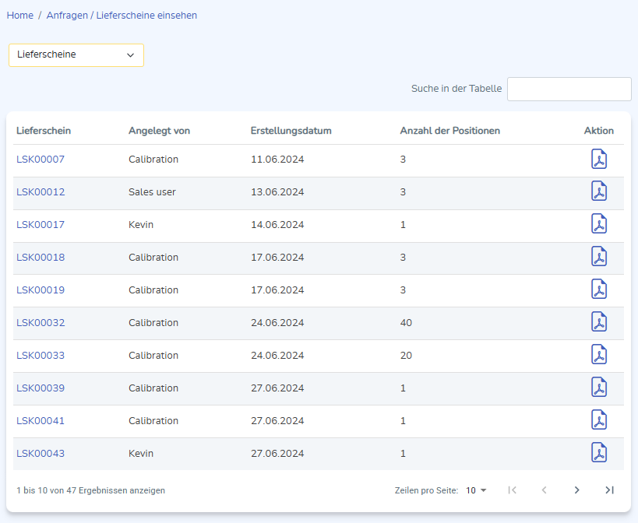This screenshot has height=523, width=638.
Task: Sort by Erstellungsdatum column header
Action: (x=291, y=131)
